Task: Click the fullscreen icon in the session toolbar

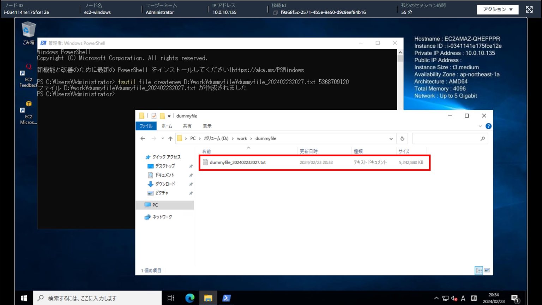Action: pos(529,9)
